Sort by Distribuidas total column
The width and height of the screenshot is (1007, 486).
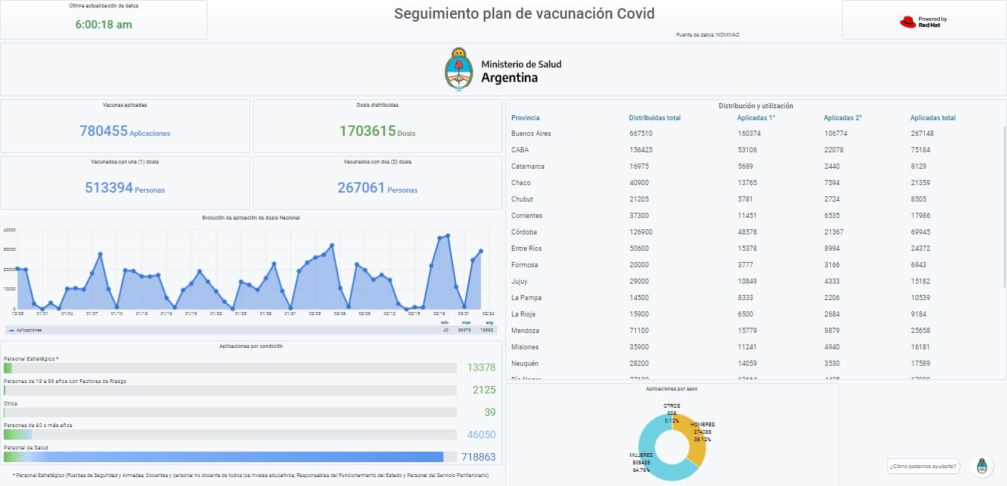click(654, 118)
